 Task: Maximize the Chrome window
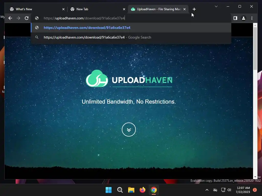tap(239, 6)
